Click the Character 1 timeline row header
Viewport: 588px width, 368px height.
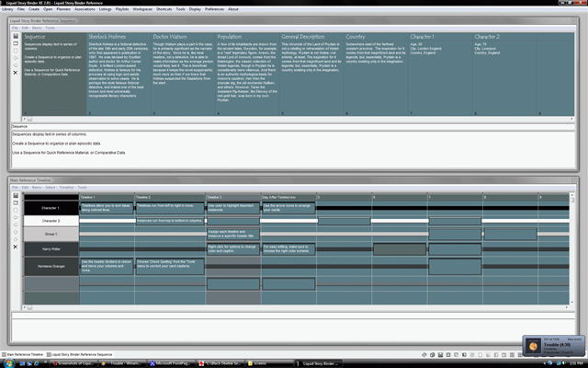point(51,208)
